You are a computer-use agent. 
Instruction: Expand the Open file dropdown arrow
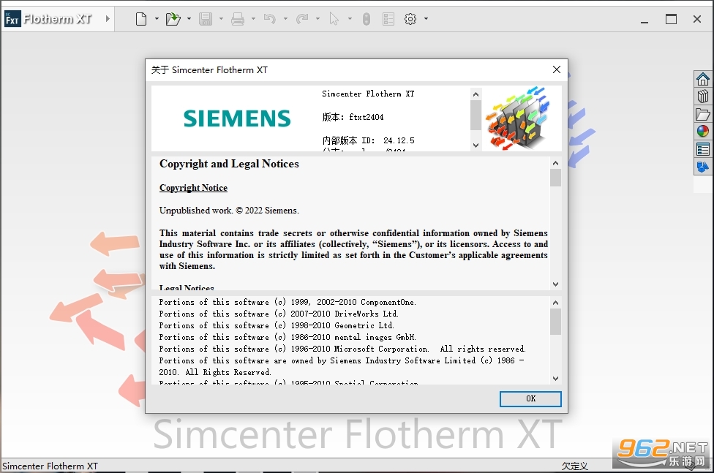[x=189, y=19]
